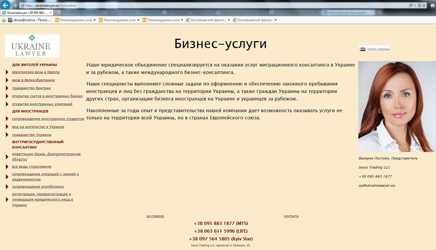This screenshot has height=250, width=436.
Task: Follow the КОНТАКТЫ link
Action: (291, 216)
